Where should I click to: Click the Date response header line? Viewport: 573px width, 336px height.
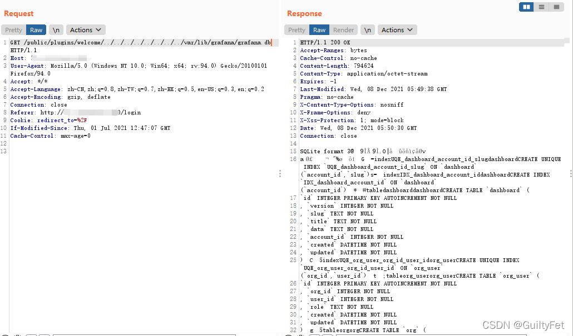coord(358,128)
